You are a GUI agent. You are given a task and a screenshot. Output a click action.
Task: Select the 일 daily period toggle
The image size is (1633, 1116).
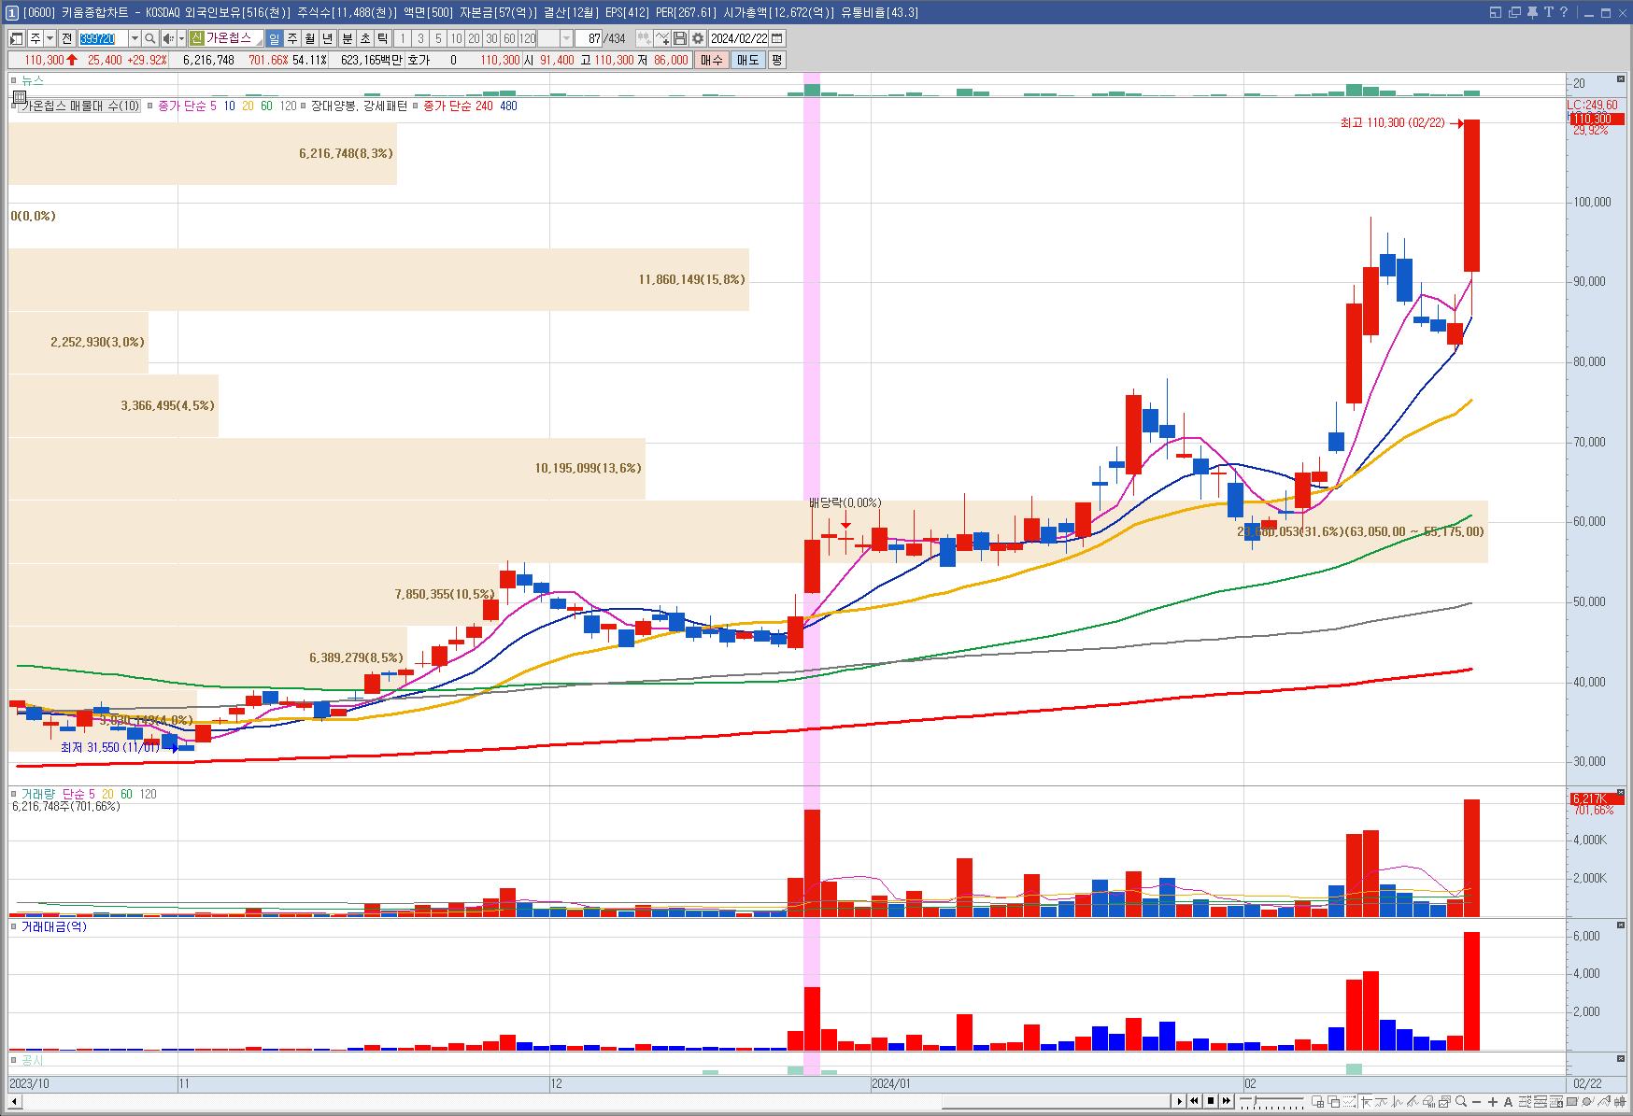(x=274, y=38)
